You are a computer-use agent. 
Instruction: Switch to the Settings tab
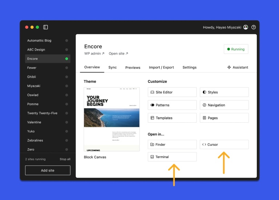point(189,67)
